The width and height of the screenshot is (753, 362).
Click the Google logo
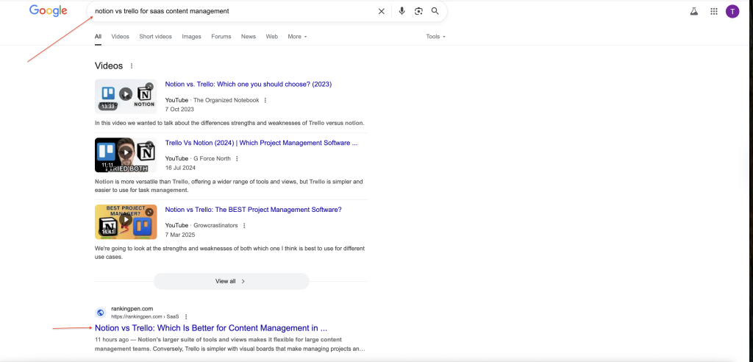[48, 11]
